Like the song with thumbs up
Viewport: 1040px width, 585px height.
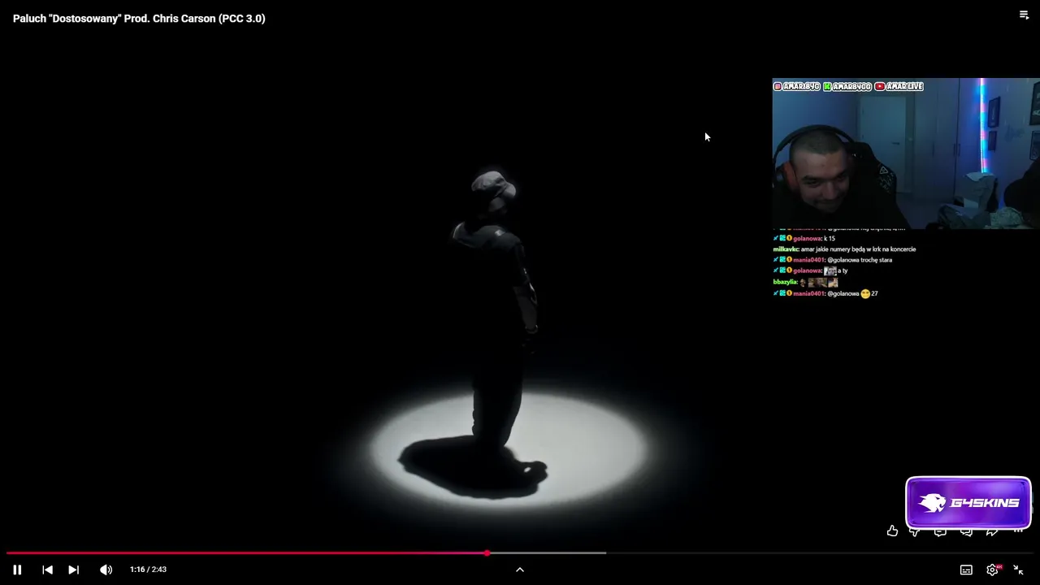click(x=892, y=531)
